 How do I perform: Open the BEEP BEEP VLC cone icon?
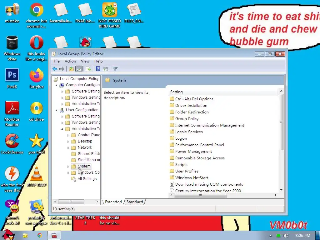37,177
